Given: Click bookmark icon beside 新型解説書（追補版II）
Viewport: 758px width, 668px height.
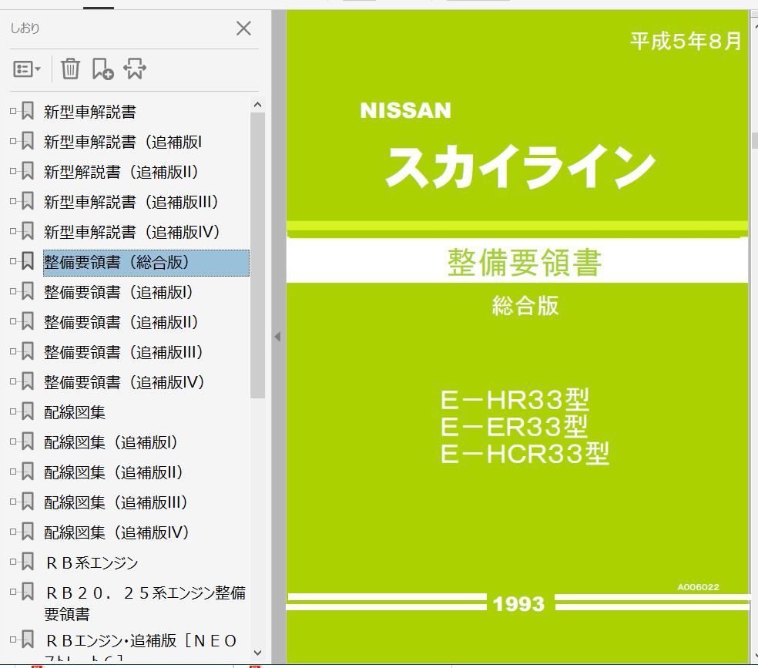Looking at the screenshot, I should point(28,170).
